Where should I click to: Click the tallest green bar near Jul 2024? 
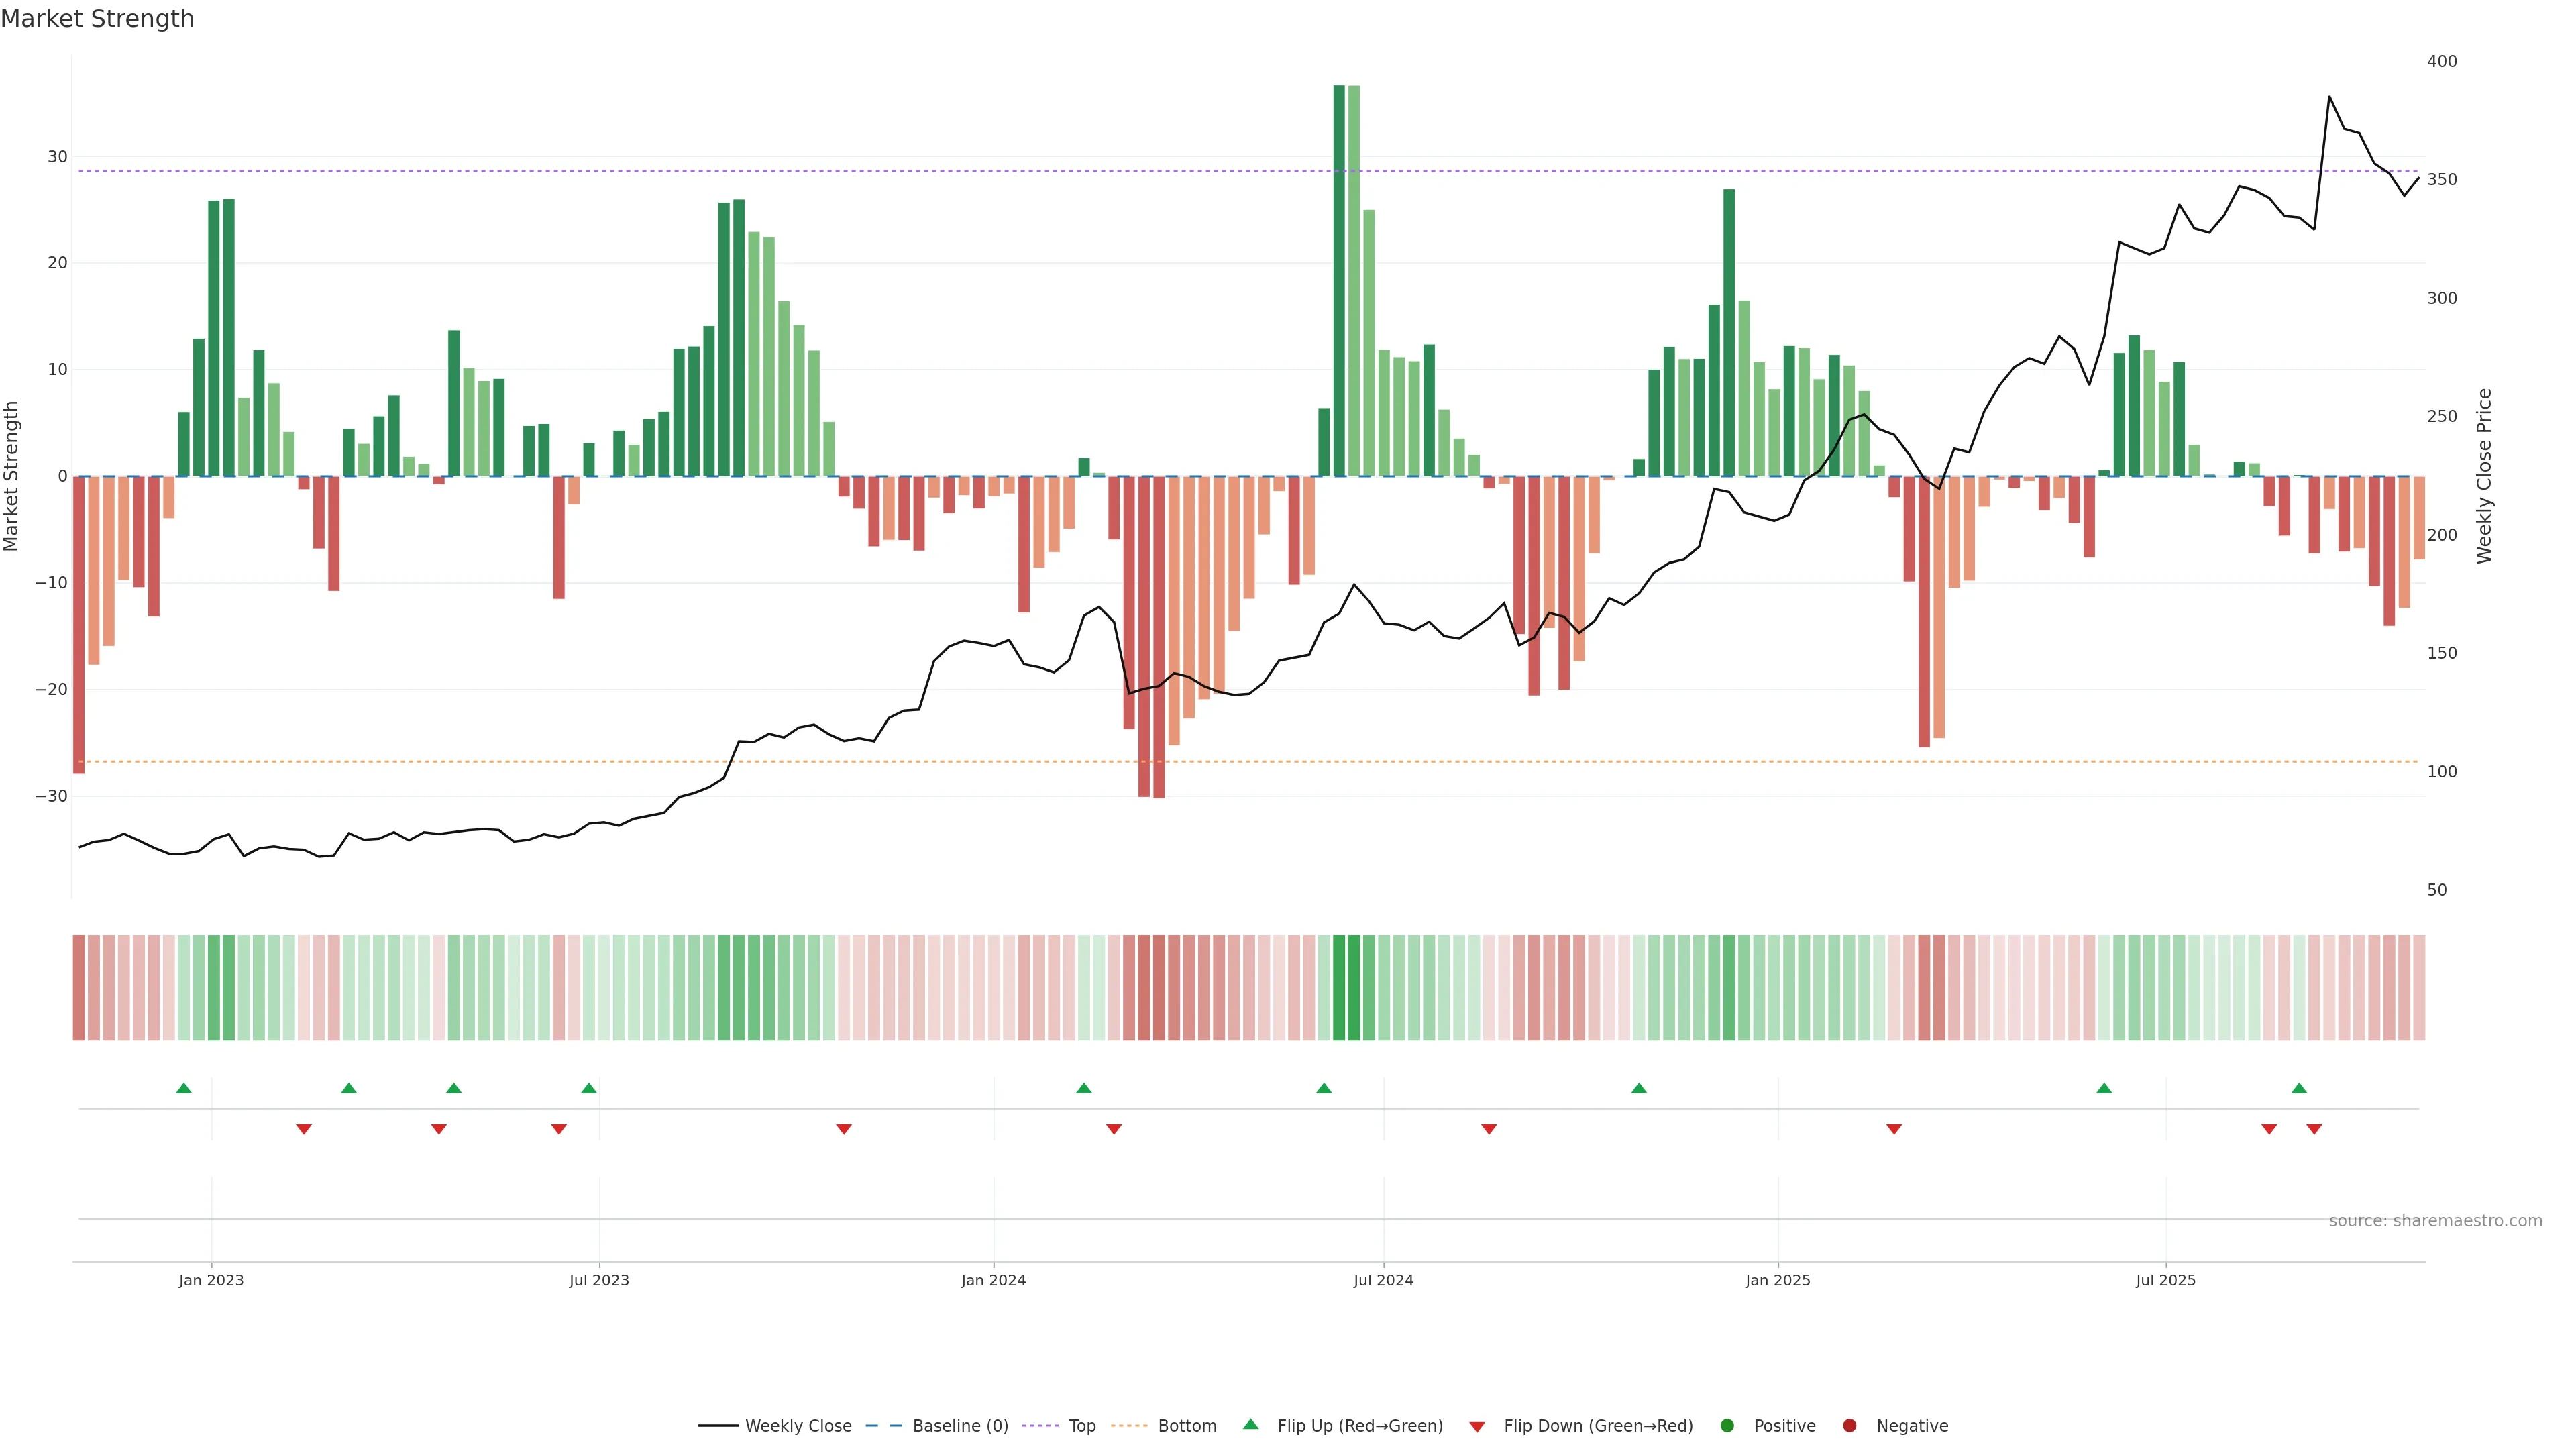[1339, 280]
